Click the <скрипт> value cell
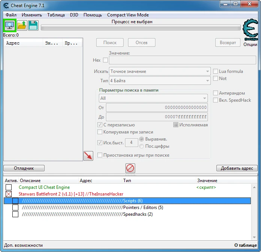 tap(206, 187)
